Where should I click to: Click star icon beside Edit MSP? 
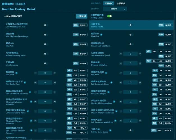pos(106,73)
